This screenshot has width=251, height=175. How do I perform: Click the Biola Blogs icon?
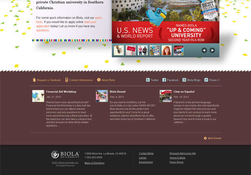(184, 80)
